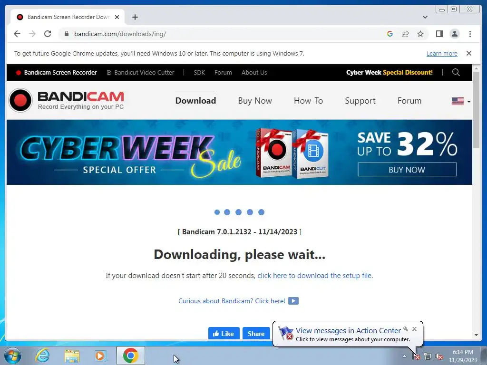Click the Bandicam product box in the banner

274,153
